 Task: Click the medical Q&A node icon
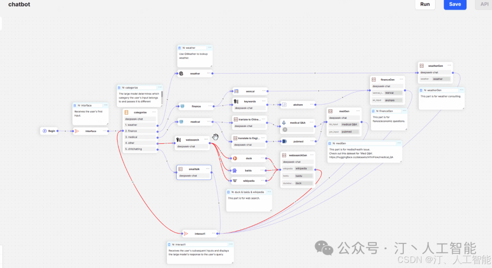[x=284, y=122]
